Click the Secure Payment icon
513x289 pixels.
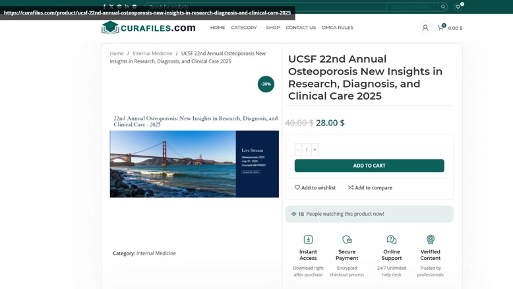coord(347,240)
